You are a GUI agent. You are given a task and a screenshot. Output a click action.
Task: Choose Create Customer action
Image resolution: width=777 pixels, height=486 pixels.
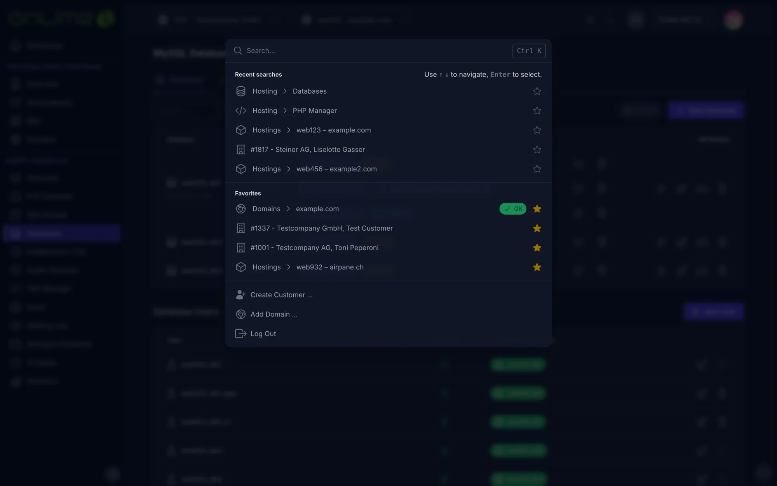(388, 295)
